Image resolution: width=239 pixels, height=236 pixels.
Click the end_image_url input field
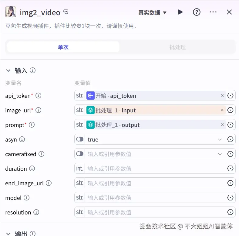(155, 183)
